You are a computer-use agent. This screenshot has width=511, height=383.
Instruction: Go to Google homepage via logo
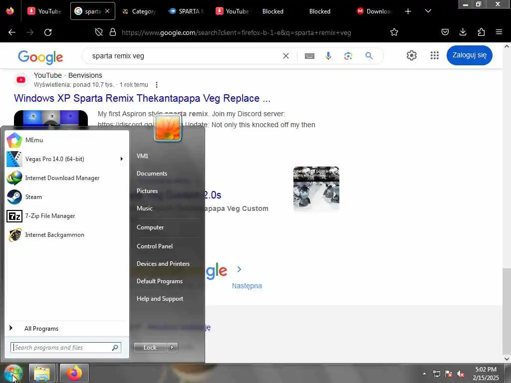[40, 57]
